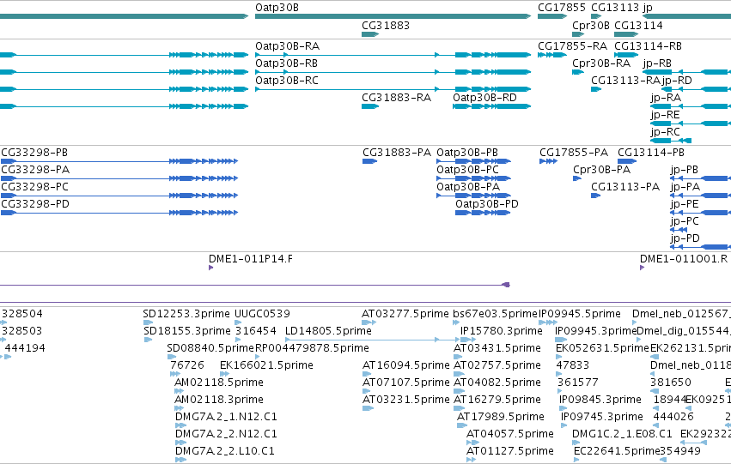Click the DME1-011P14.F marker label
This screenshot has width=731, height=464.
point(251,259)
